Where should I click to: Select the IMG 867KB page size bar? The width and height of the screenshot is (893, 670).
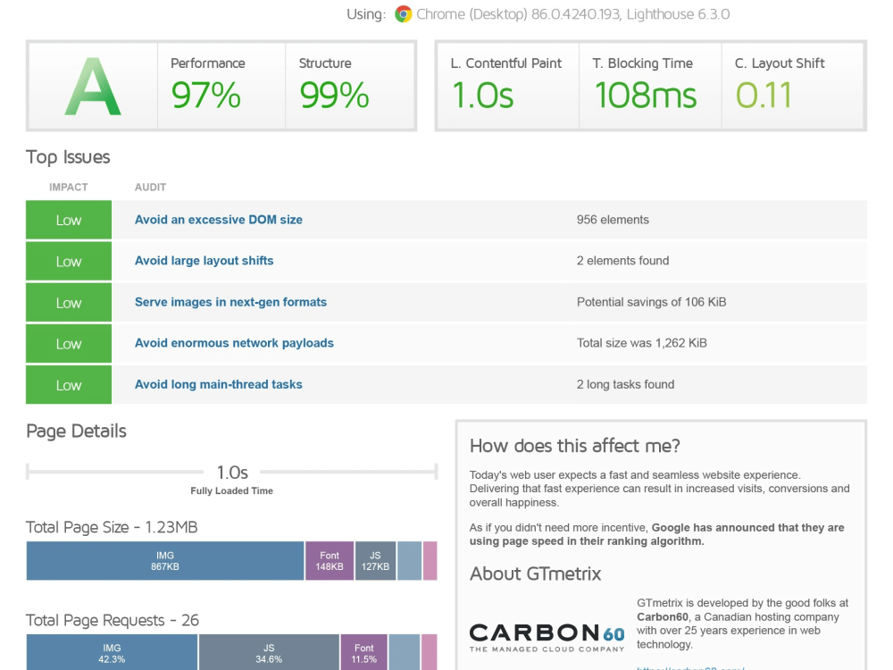point(165,561)
